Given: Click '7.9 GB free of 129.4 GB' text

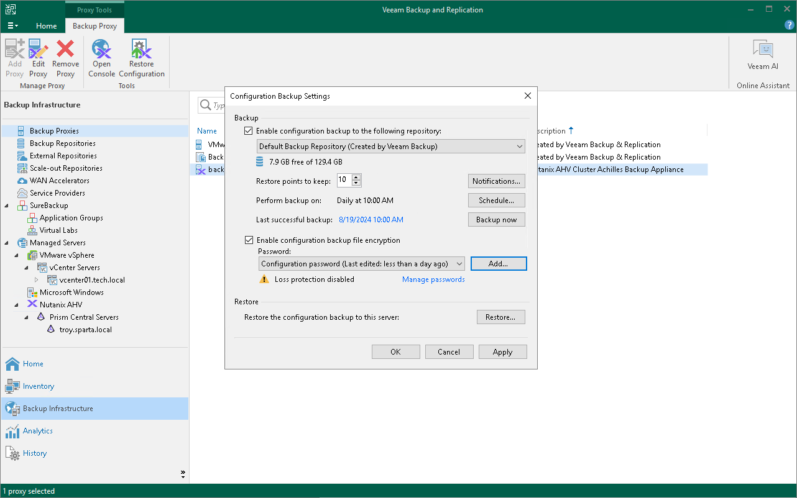Looking at the screenshot, I should [x=306, y=162].
